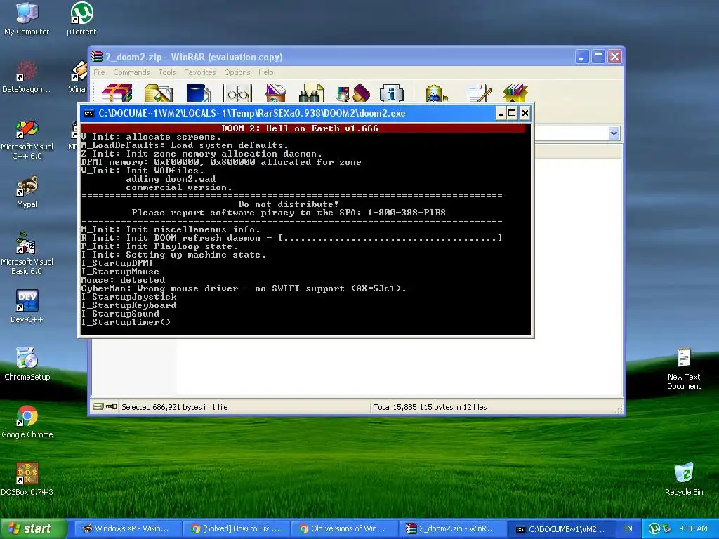The image size is (719, 539).
Task: Minimize the doom2.exe console window
Action: pyautogui.click(x=500, y=113)
